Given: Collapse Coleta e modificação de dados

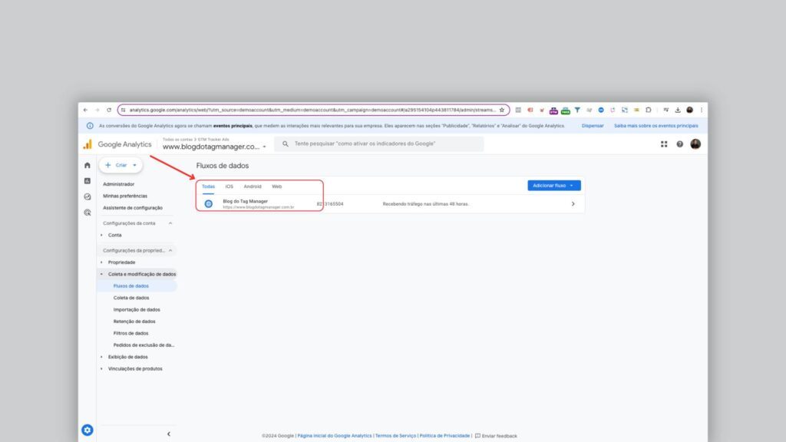Looking at the screenshot, I should coord(102,274).
